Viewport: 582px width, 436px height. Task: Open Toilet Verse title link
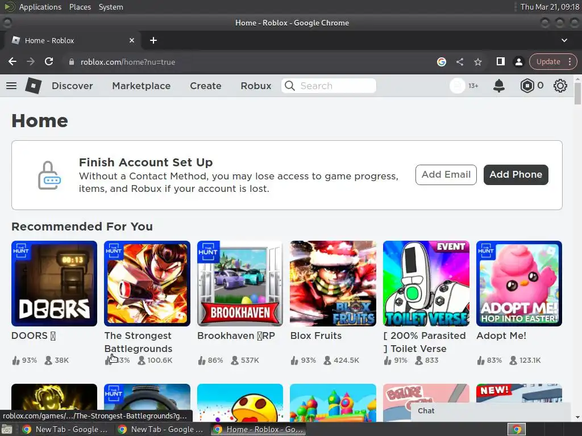(425, 342)
